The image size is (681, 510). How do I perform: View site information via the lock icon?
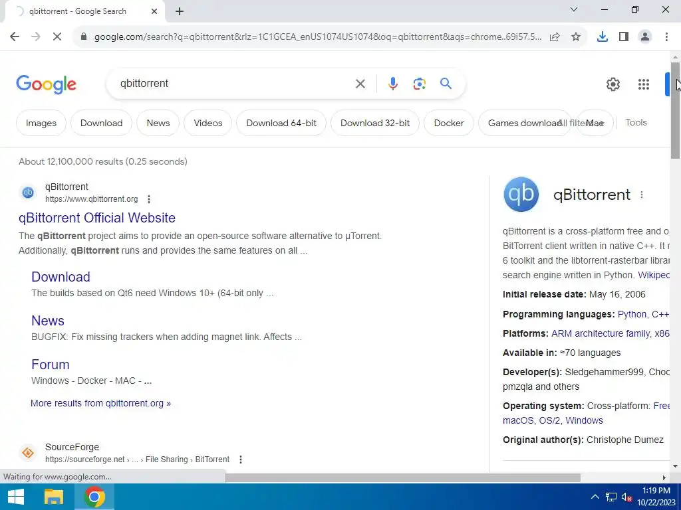84,37
